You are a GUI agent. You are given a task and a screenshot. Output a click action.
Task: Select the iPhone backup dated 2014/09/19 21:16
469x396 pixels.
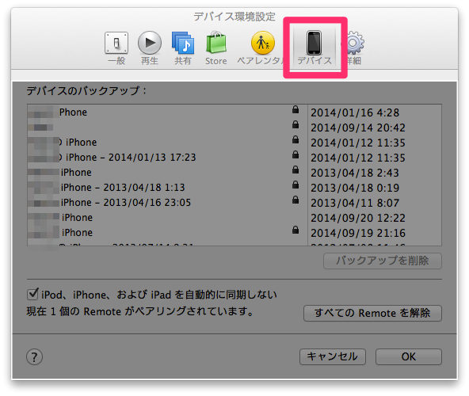[x=234, y=232]
